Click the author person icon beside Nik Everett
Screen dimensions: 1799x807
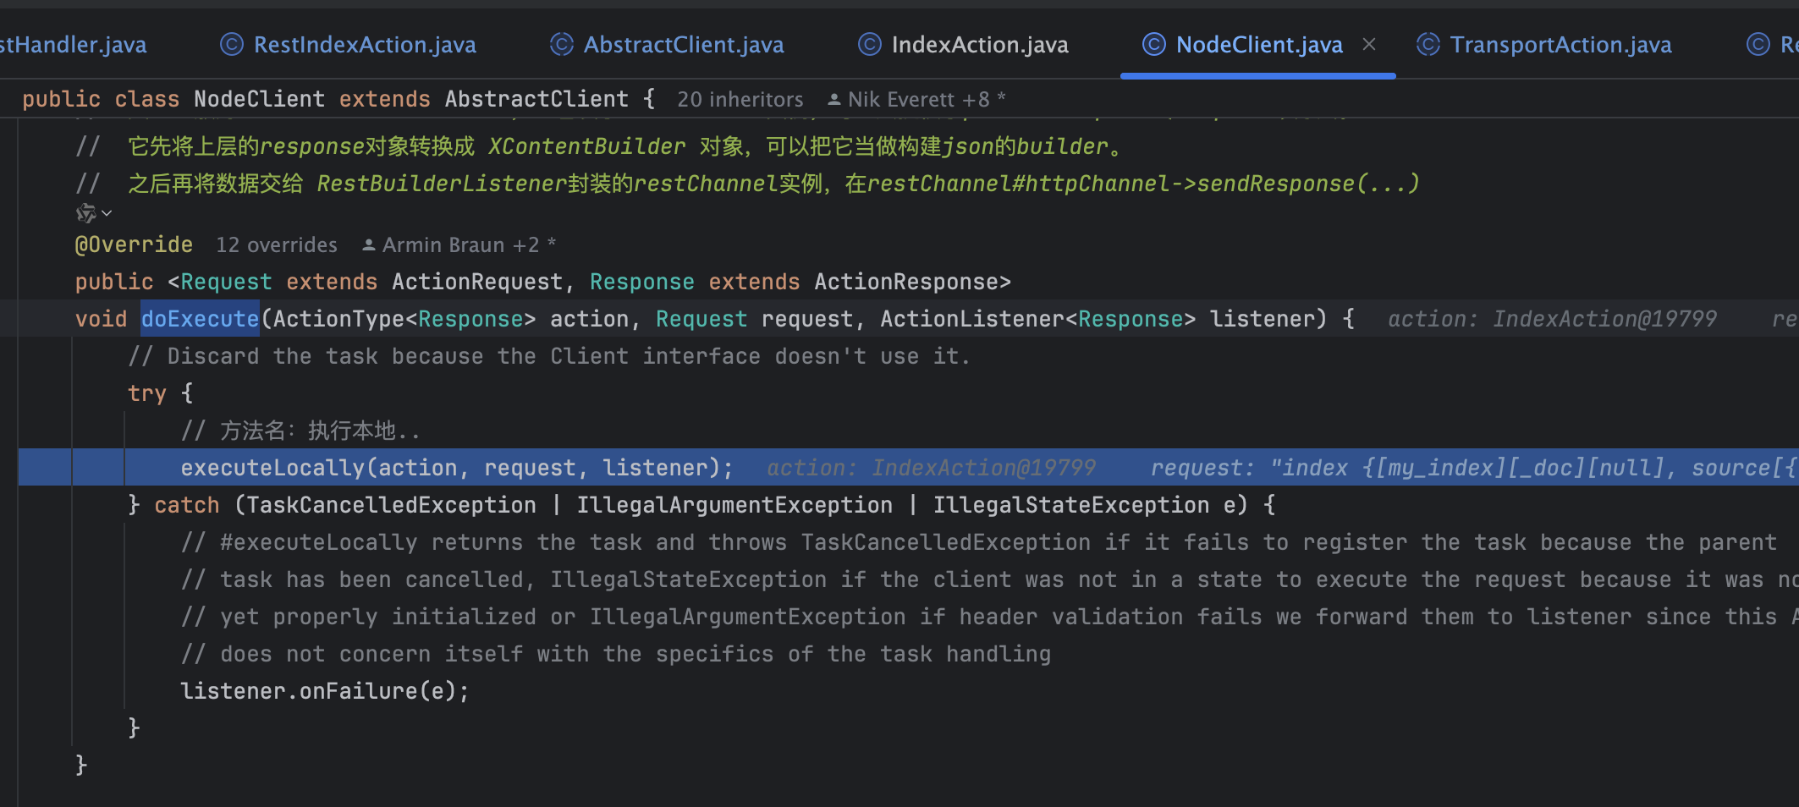[x=834, y=100]
